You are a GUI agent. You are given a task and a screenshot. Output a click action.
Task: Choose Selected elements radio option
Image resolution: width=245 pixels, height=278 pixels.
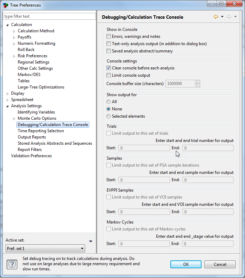[x=109, y=116]
